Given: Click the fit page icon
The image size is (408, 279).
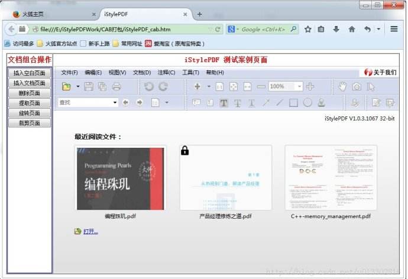Looking at the screenshot, I should [x=234, y=86].
